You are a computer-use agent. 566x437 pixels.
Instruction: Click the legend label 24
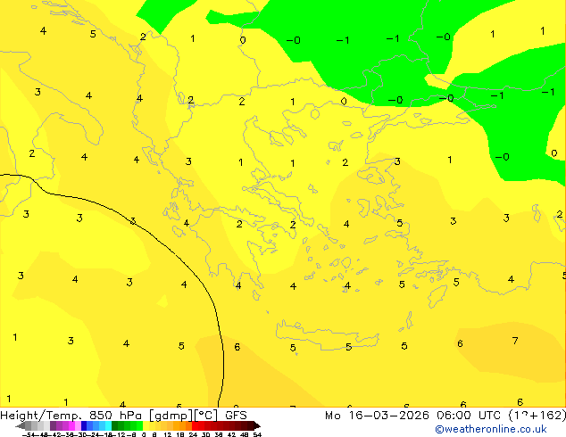[193, 434]
